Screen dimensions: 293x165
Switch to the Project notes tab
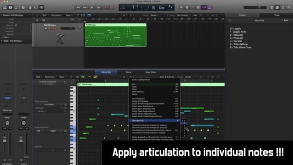coord(242,15)
